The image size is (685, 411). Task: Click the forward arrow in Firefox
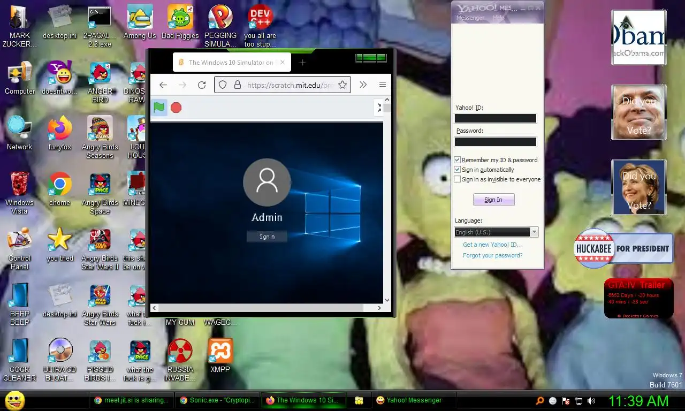point(182,85)
